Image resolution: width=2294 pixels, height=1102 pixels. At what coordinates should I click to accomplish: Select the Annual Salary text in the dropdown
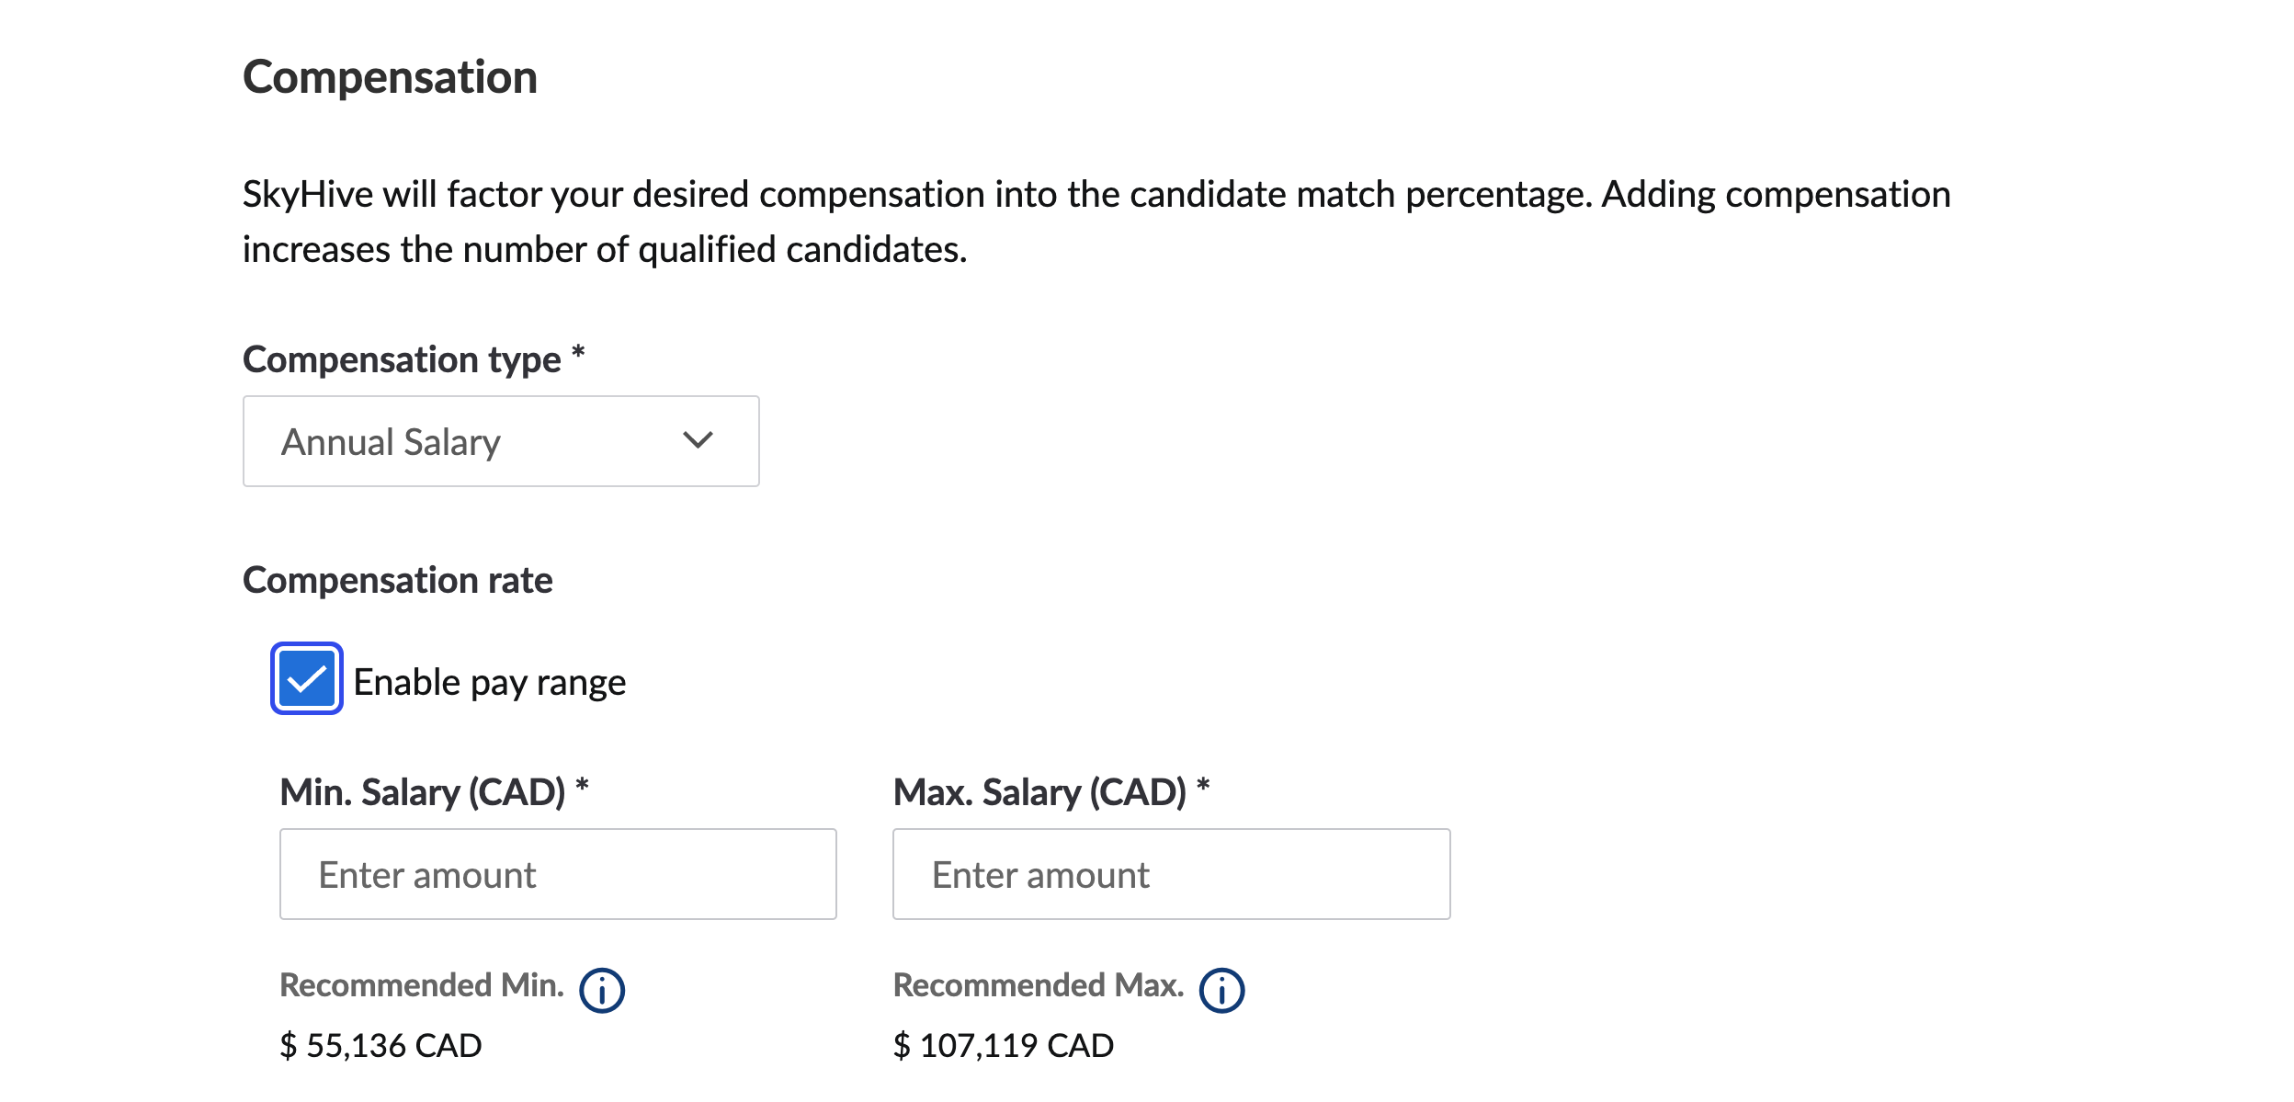click(391, 443)
